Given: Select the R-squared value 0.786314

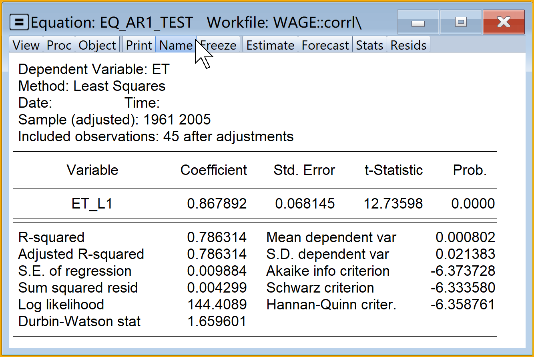Looking at the screenshot, I should tap(217, 237).
